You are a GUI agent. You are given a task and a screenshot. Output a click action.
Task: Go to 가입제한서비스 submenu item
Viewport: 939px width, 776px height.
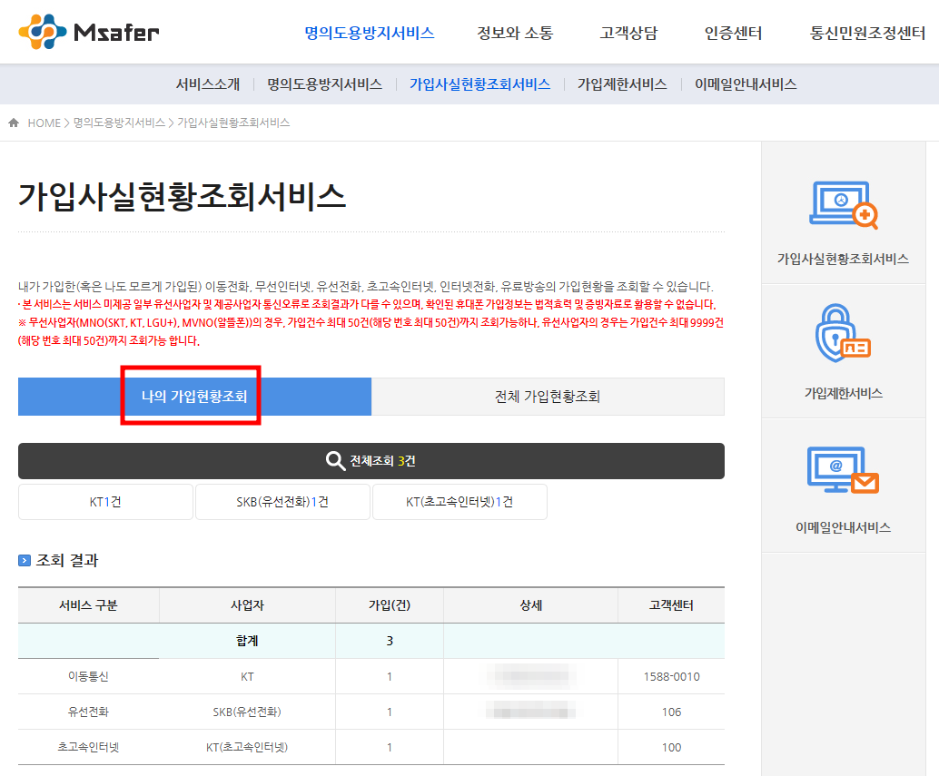[622, 84]
